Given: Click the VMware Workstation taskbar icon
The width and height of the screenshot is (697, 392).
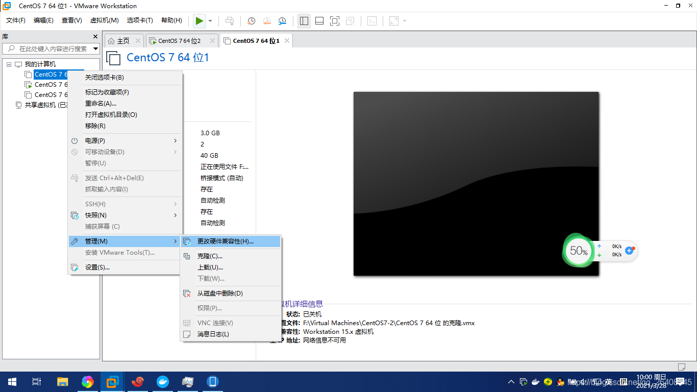Looking at the screenshot, I should click(x=113, y=382).
